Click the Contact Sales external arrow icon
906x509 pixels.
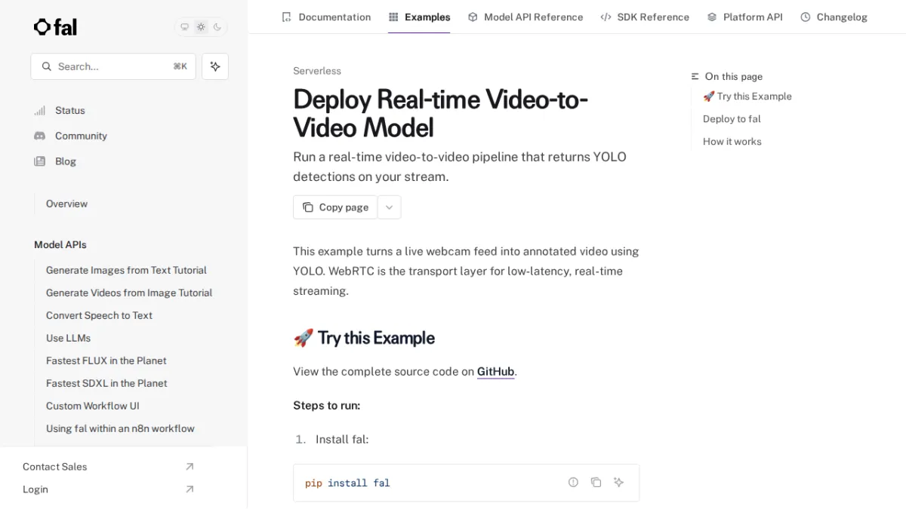click(190, 467)
